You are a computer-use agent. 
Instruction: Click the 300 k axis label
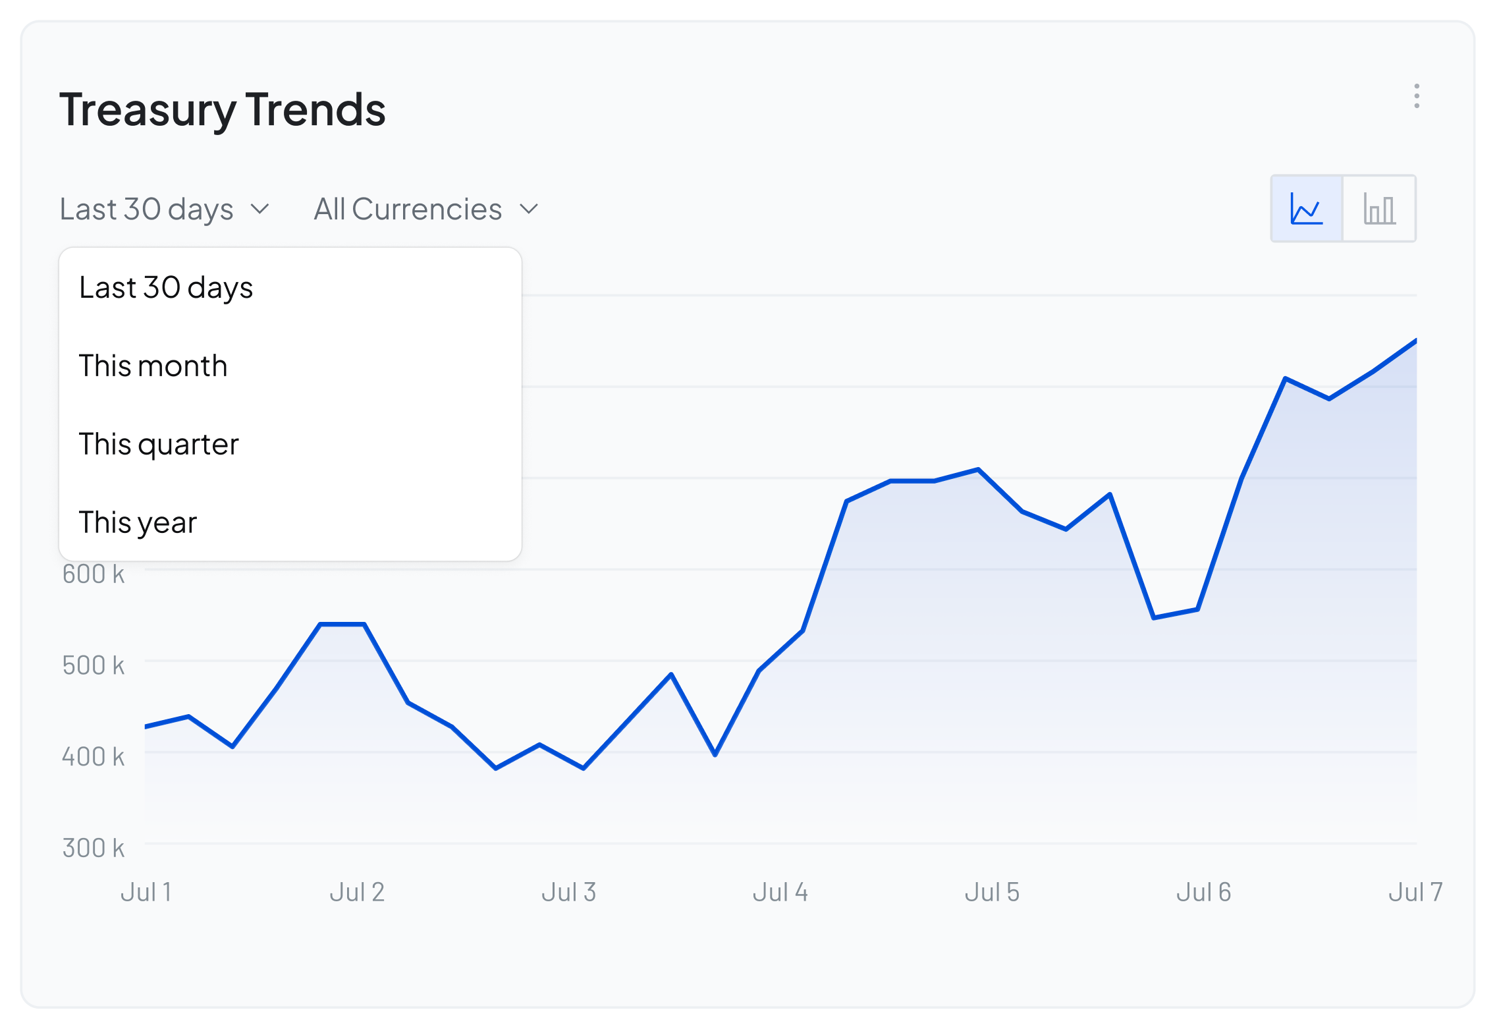94,848
